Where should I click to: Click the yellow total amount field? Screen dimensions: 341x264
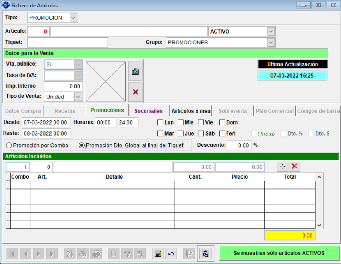click(289, 235)
